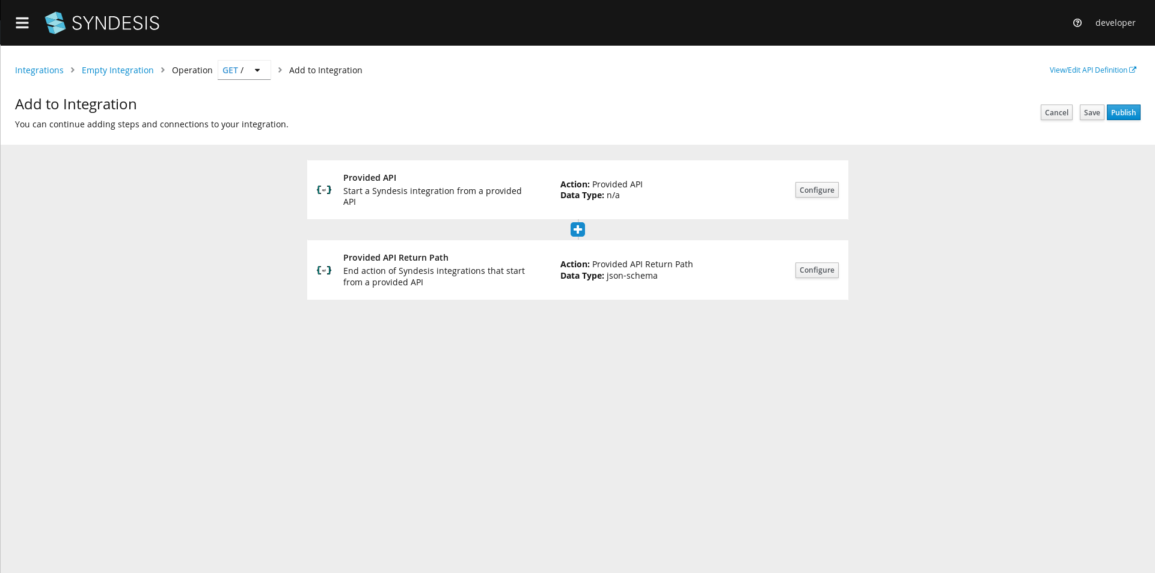This screenshot has width=1155, height=573.
Task: Click the 'Add to Integration' page heading
Action: point(76,104)
